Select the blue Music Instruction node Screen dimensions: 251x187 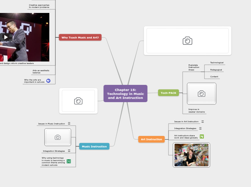click(94, 146)
